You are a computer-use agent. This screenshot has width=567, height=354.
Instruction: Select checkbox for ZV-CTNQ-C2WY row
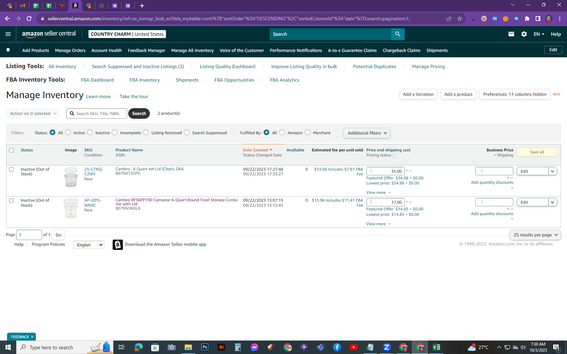[11, 170]
